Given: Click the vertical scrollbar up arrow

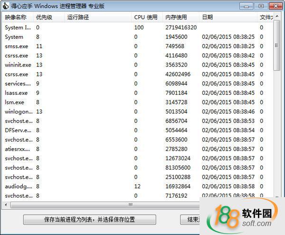Looking at the screenshot, I should (277, 17).
